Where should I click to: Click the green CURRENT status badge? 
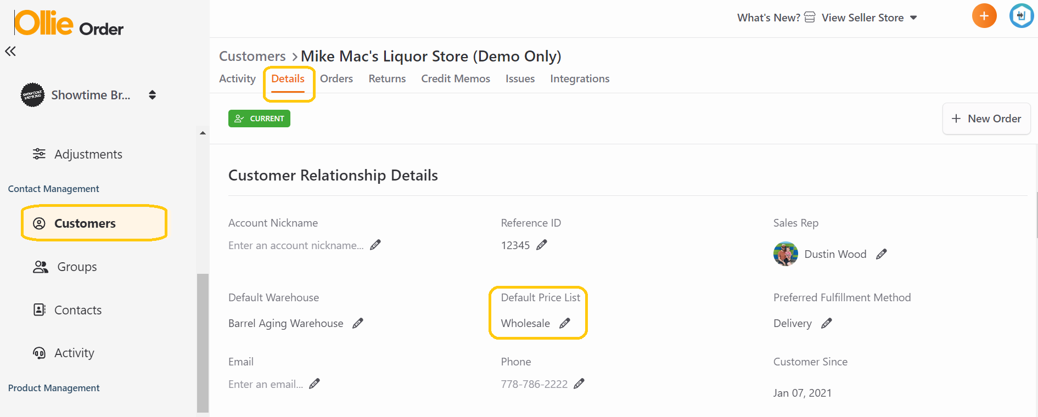tap(259, 119)
